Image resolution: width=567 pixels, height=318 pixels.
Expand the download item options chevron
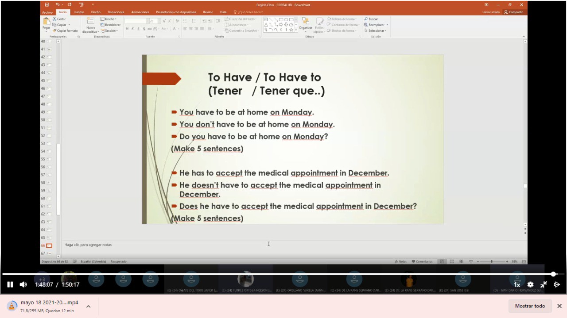pyautogui.click(x=88, y=306)
